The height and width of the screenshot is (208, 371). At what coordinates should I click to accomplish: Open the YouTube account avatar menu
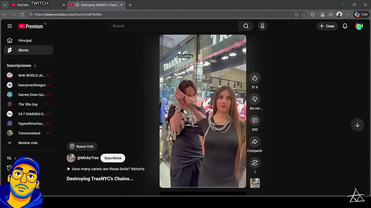coord(359,26)
